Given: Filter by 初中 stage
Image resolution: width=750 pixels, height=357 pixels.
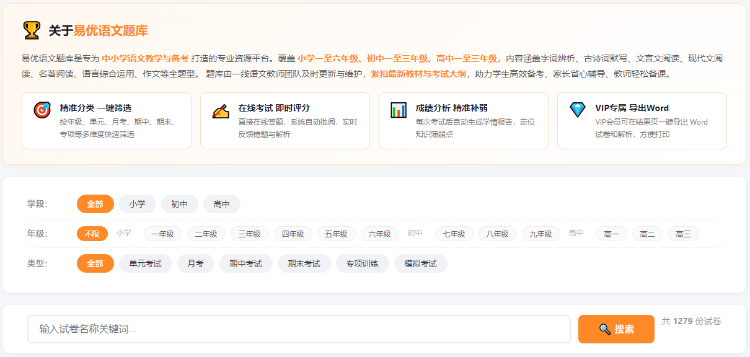Looking at the screenshot, I should [180, 204].
